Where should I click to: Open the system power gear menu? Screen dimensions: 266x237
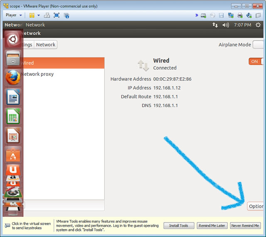pyautogui.click(x=258, y=25)
